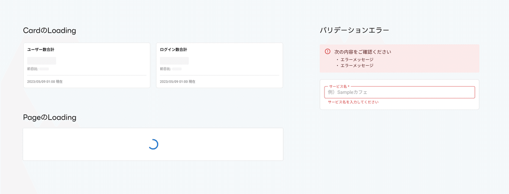Click the blue loading spinner
This screenshot has width=509, height=194.
153,144
